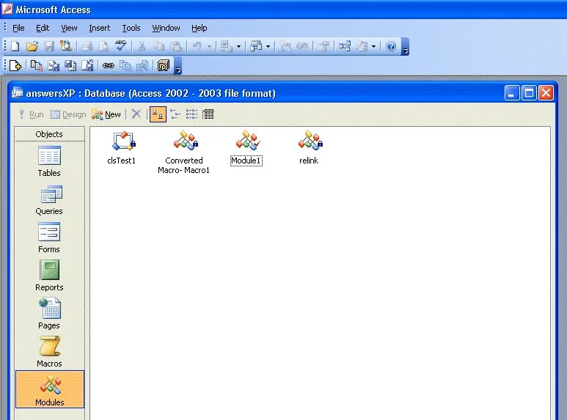
Task: Click the OfficeLinks Word merge icon
Action: pyautogui.click(x=227, y=46)
